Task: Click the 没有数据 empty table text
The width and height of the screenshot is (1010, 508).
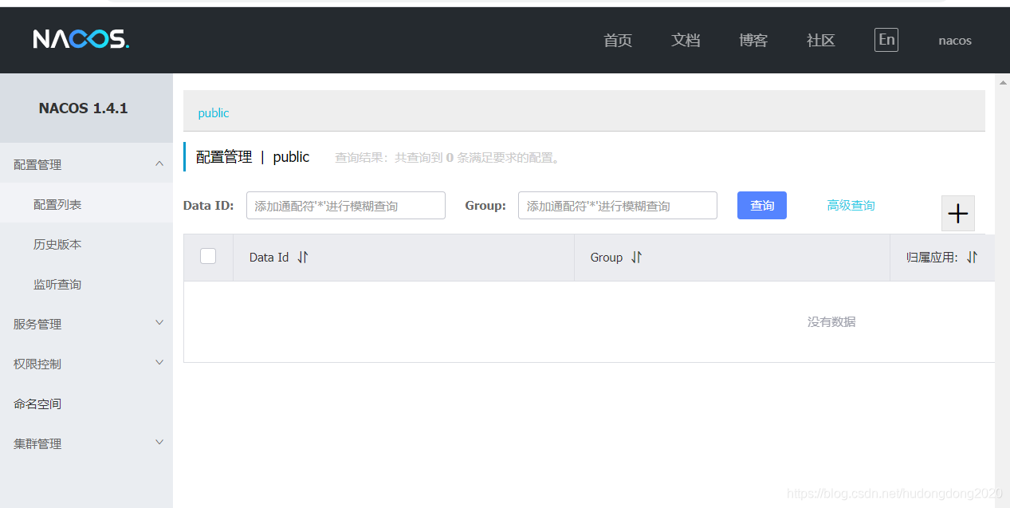Action: click(x=831, y=321)
